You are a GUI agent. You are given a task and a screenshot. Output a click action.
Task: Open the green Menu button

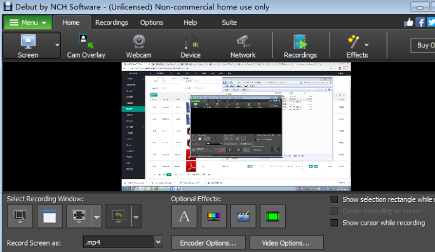pyautogui.click(x=28, y=22)
